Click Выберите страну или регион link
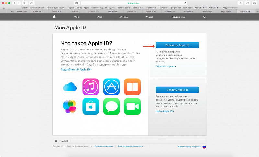Image resolution: width=259 pixels, height=157 pixels. (x=189, y=147)
